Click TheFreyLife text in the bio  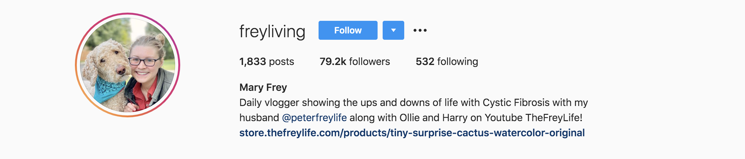pos(554,118)
